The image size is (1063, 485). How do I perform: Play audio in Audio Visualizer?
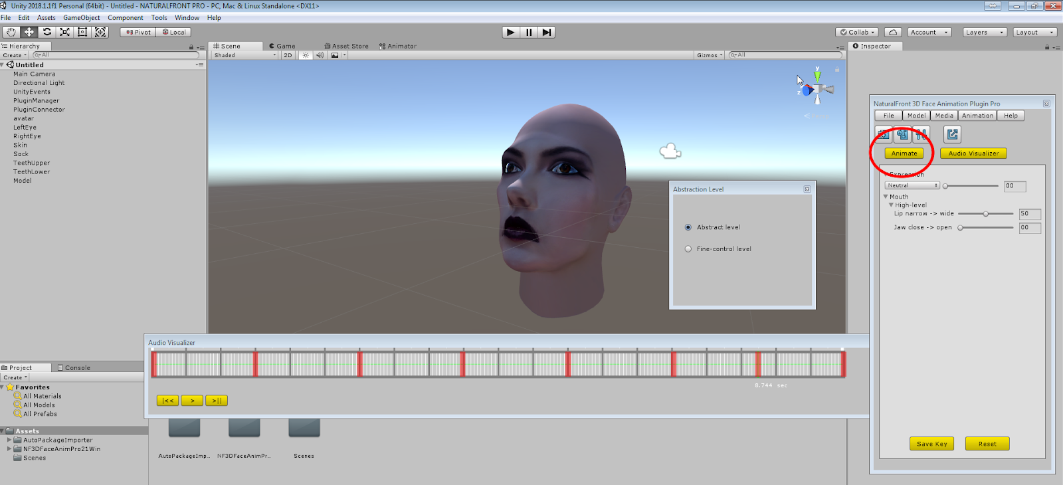click(192, 401)
